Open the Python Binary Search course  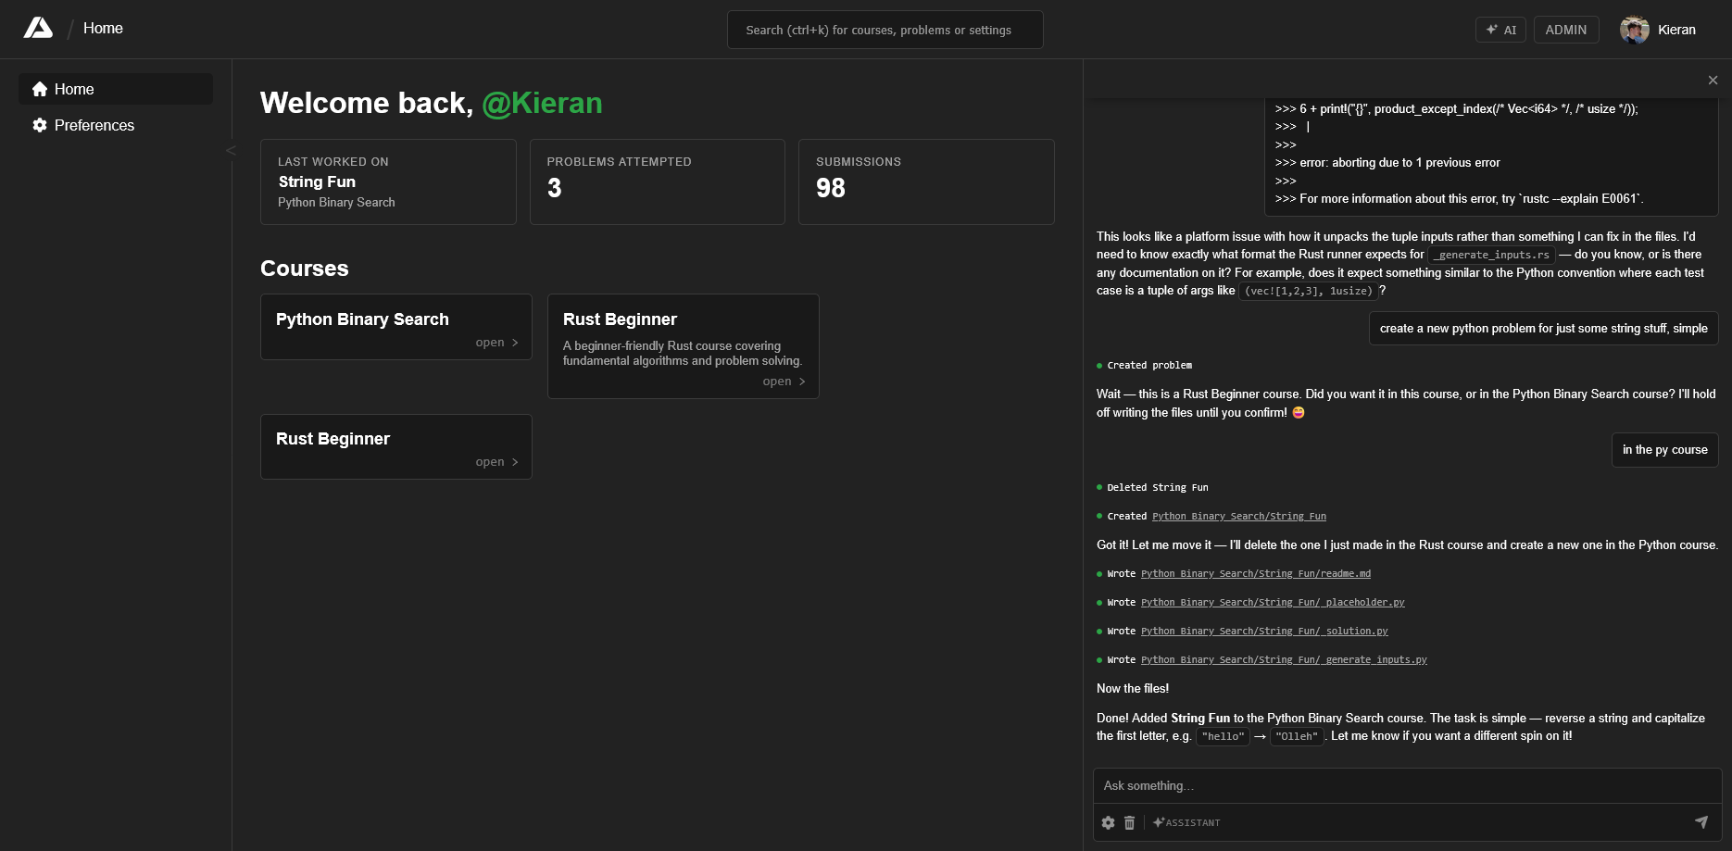pyautogui.click(x=396, y=327)
